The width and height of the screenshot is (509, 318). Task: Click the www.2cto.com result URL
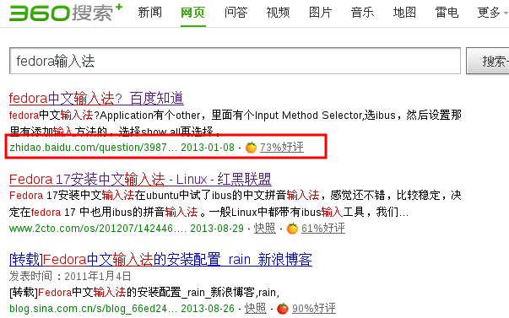(98, 229)
